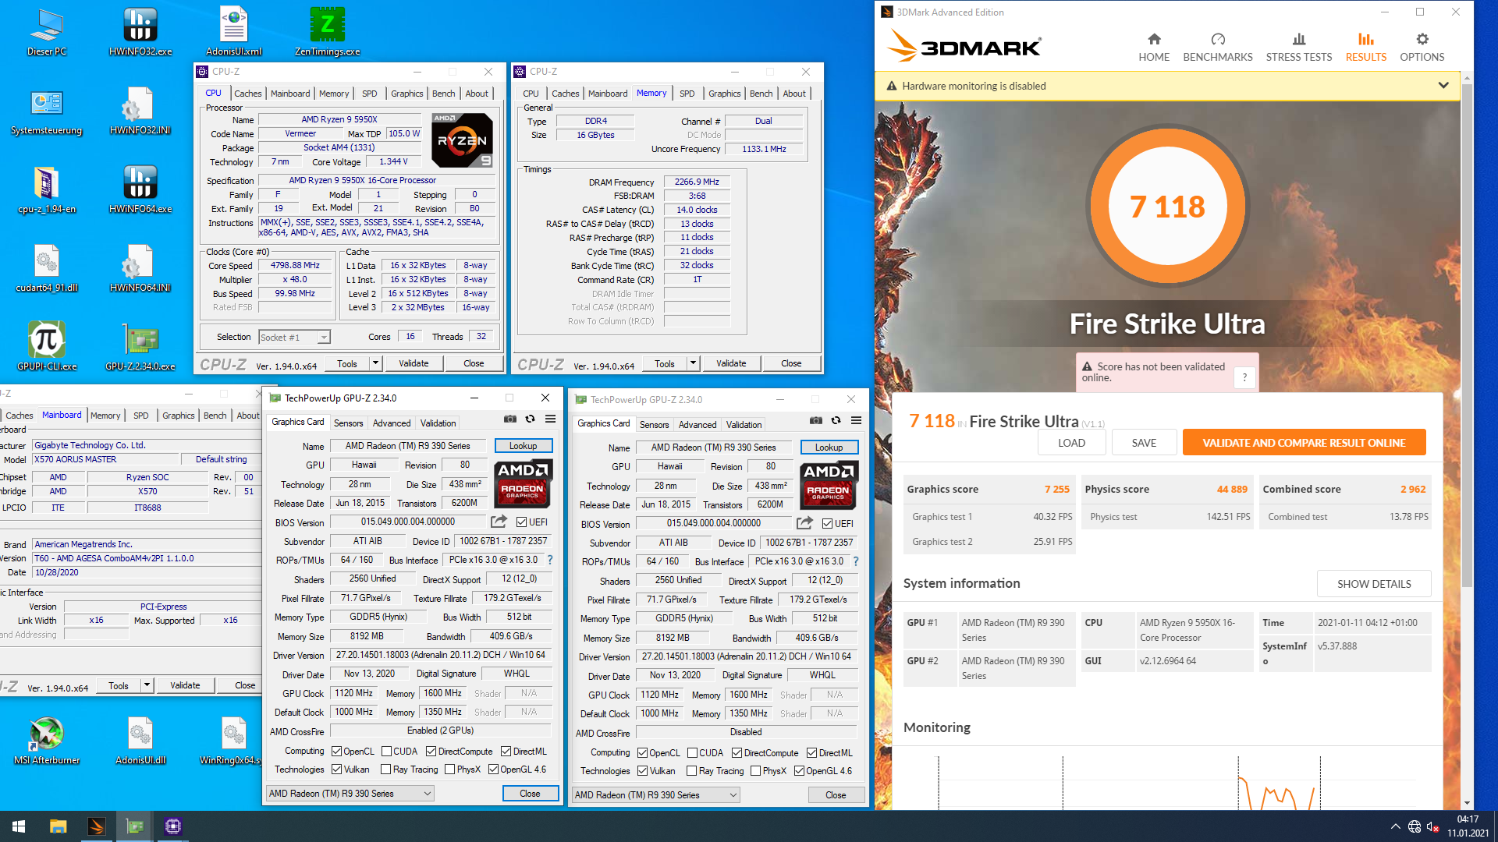
Task: Toggle CUDA checkbox in left GPU-Z
Action: (x=386, y=752)
